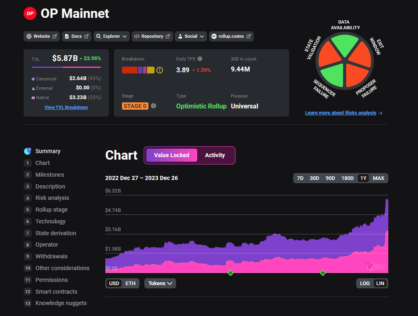The height and width of the screenshot is (316, 418).
Task: Click the purple segment of Breakdown bar
Action: (x=140, y=70)
